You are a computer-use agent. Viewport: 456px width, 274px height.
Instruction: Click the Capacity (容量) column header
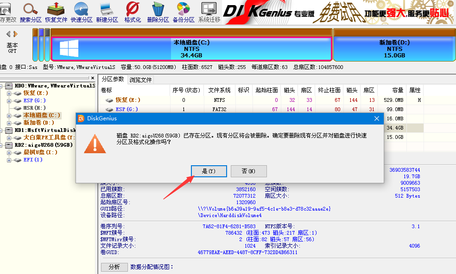[392, 90]
